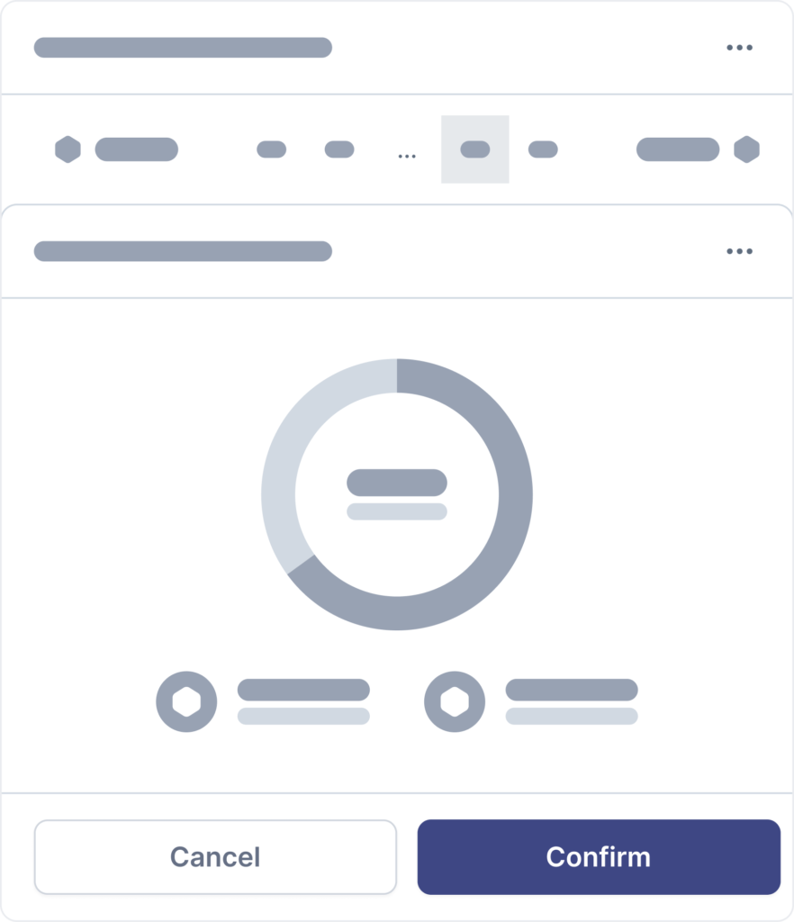
Task: Open the chart card's three-dot menu
Action: click(x=739, y=251)
